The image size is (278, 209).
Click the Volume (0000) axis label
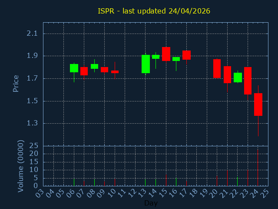click(x=20, y=166)
